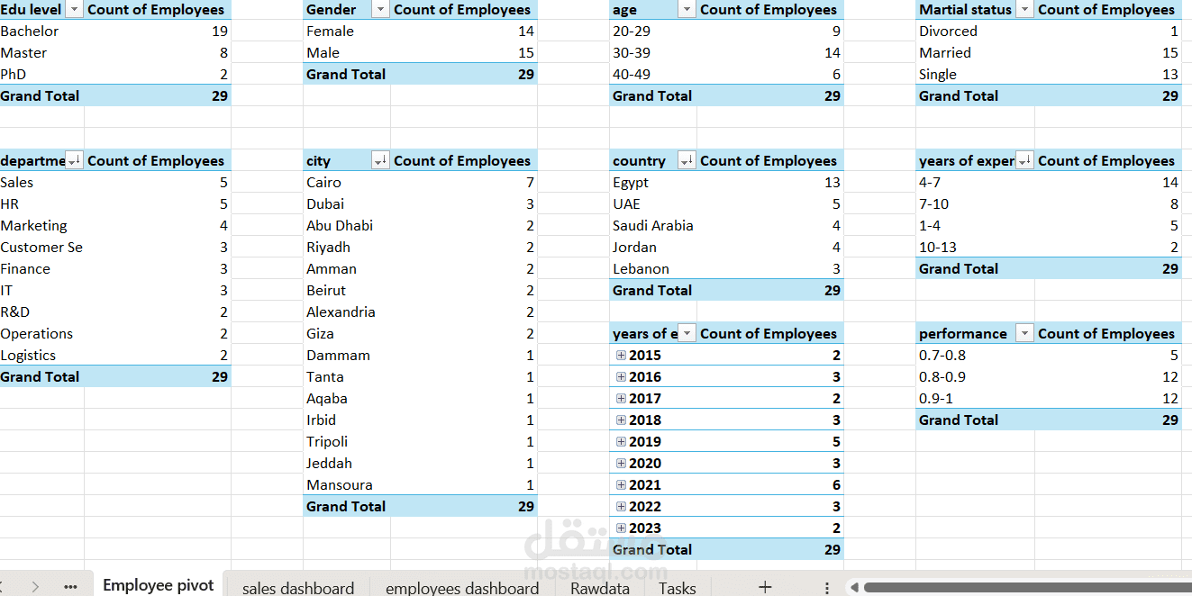Click the Sales department cell
The height and width of the screenshot is (596, 1192).
click(17, 183)
